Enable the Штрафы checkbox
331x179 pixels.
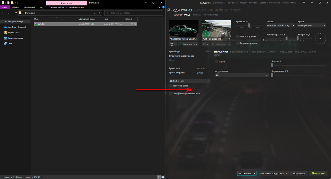pos(217,61)
